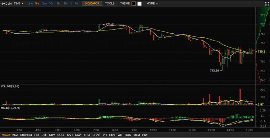Screen dimensions: 270x138
Task: Open the RSI indicator tab
Action: pyautogui.click(x=37, y=135)
